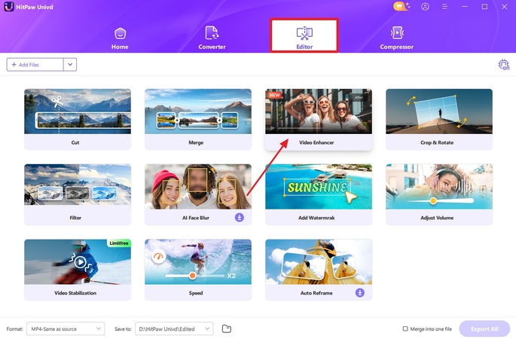Screen dimensions: 516x339
Task: Expand the Format MP4-Same as source dropdown
Action: [66, 328]
